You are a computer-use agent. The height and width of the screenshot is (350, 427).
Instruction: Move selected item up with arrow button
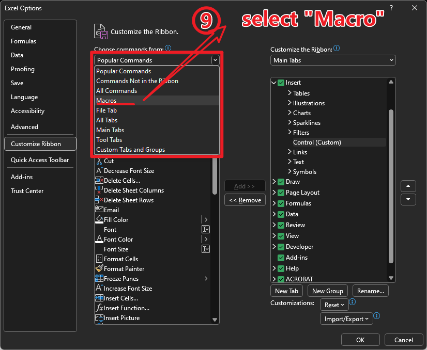tap(408, 186)
